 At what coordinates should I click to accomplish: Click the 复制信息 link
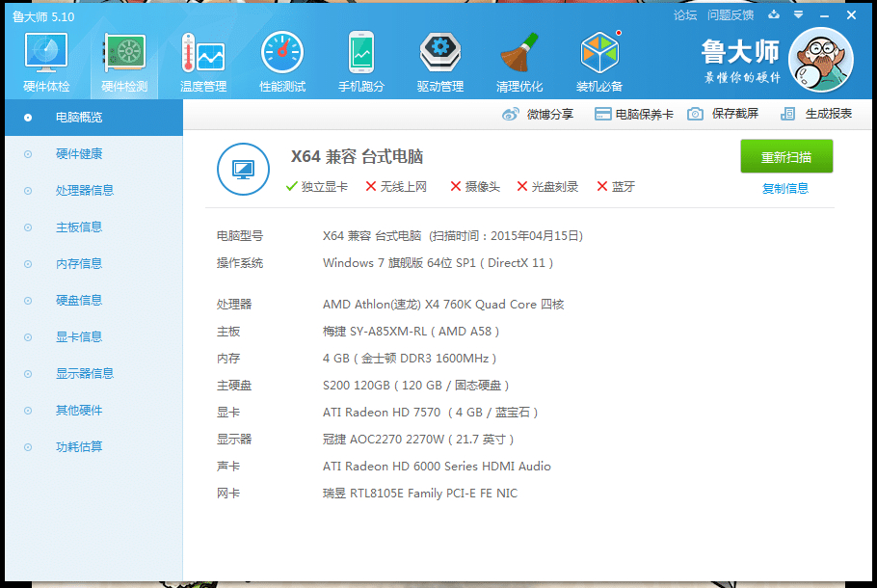tap(785, 189)
